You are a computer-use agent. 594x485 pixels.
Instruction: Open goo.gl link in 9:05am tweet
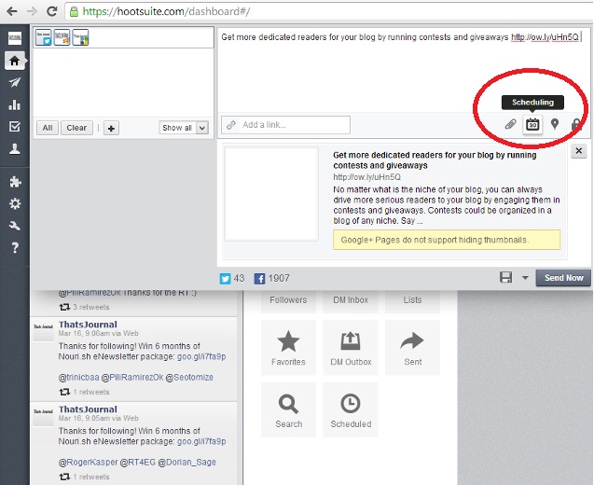(201, 441)
